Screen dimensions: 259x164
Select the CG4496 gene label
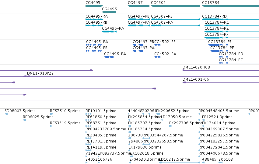click(109, 9)
